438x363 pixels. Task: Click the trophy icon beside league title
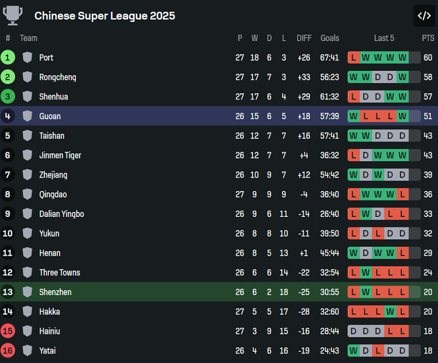point(13,15)
